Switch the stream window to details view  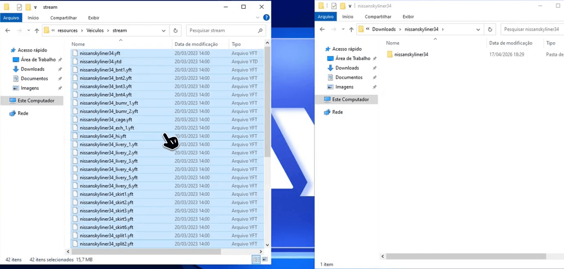pos(255,260)
